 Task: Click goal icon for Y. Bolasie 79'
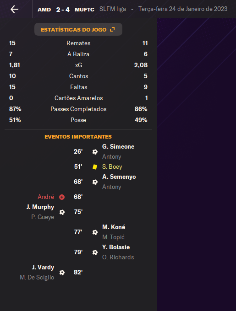click(x=95, y=252)
